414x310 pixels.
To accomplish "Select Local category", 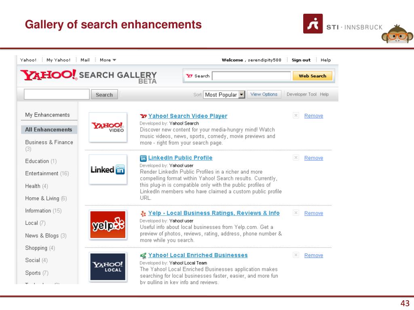I will coord(36,223).
